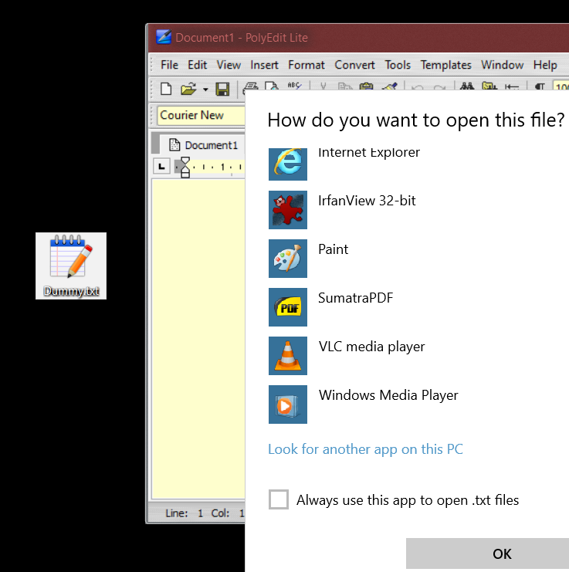Image resolution: width=569 pixels, height=572 pixels.
Task: Switch to the Document1 tab
Action: click(x=204, y=145)
